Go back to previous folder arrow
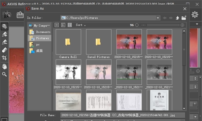202x121 pixels. (165, 18)
